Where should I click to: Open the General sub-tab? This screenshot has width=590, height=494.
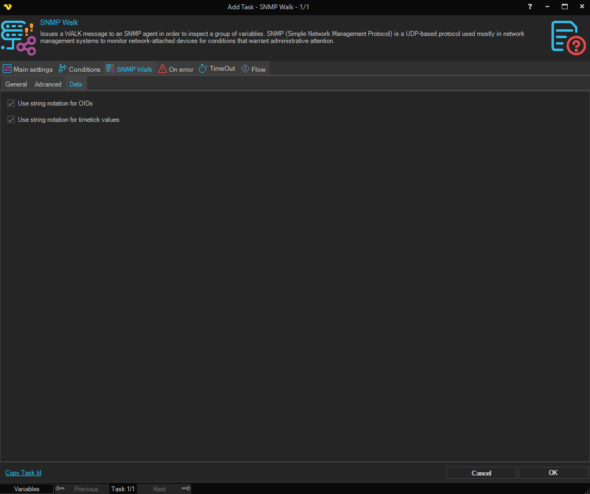pos(16,84)
